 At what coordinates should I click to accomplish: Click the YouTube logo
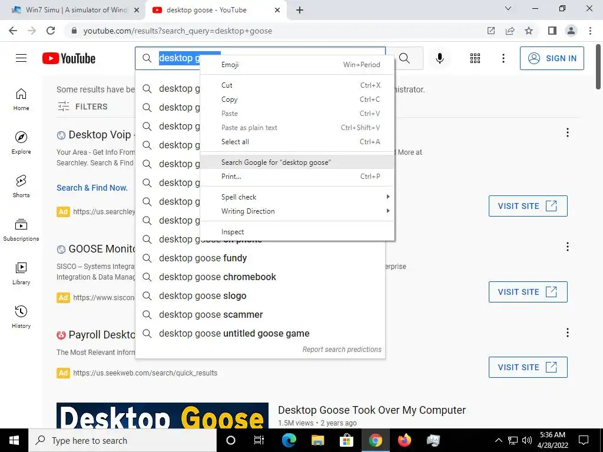click(69, 58)
